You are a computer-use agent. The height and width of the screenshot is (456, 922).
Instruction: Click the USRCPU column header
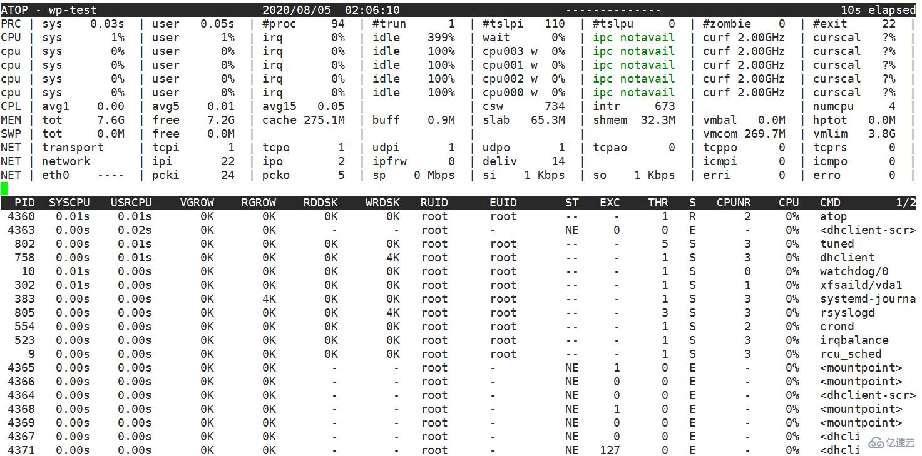tap(131, 203)
